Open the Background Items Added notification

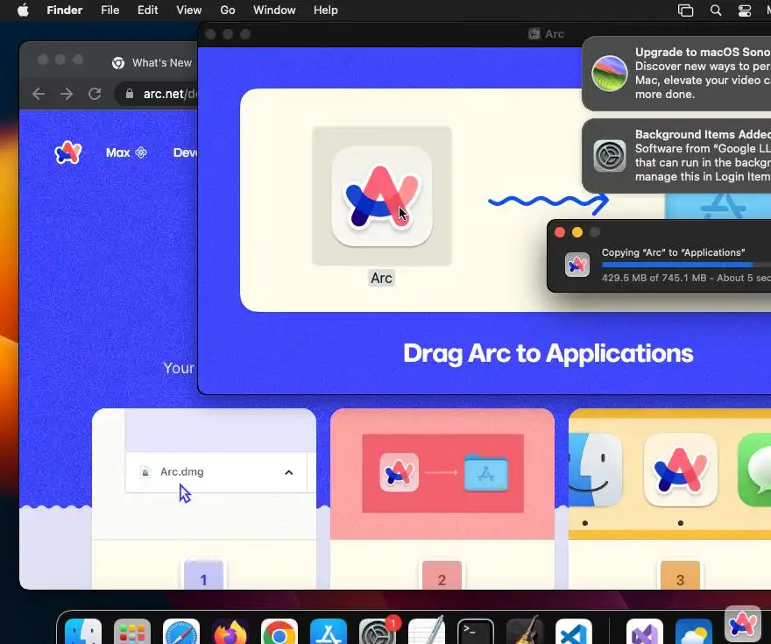[x=676, y=156]
